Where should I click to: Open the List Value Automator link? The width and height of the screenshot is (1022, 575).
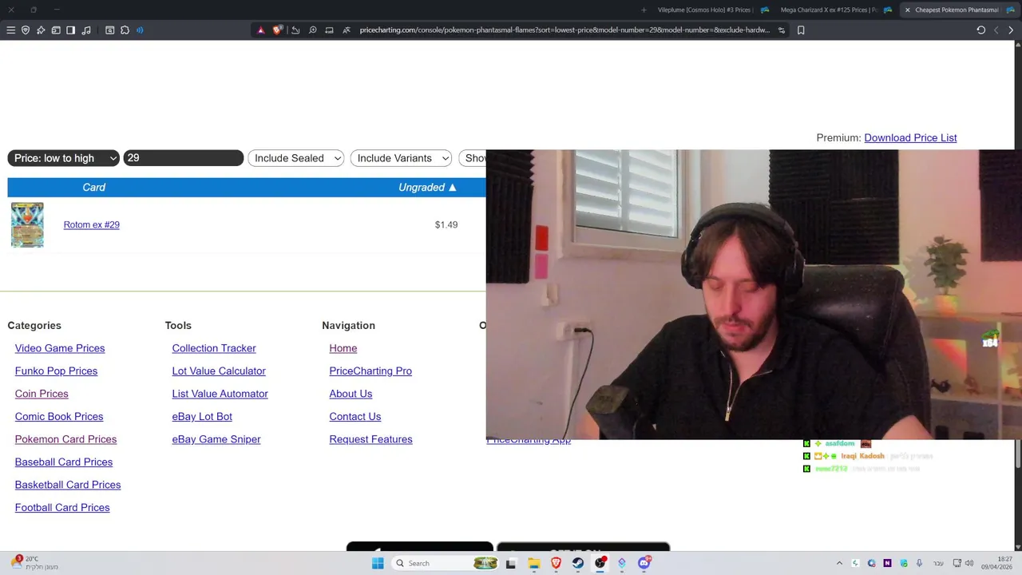tap(220, 394)
